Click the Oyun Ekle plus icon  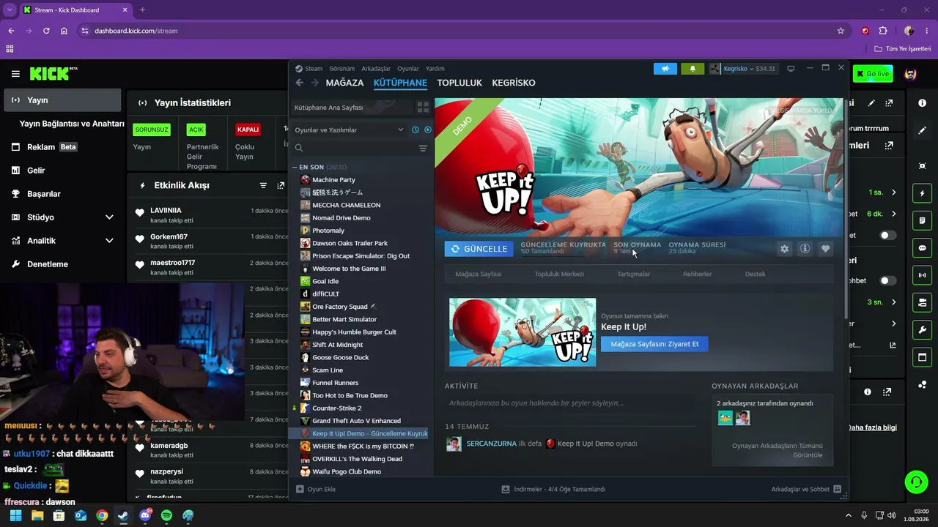tap(300, 489)
